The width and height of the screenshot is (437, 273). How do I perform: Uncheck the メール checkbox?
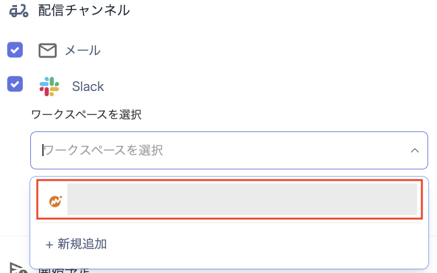15,50
